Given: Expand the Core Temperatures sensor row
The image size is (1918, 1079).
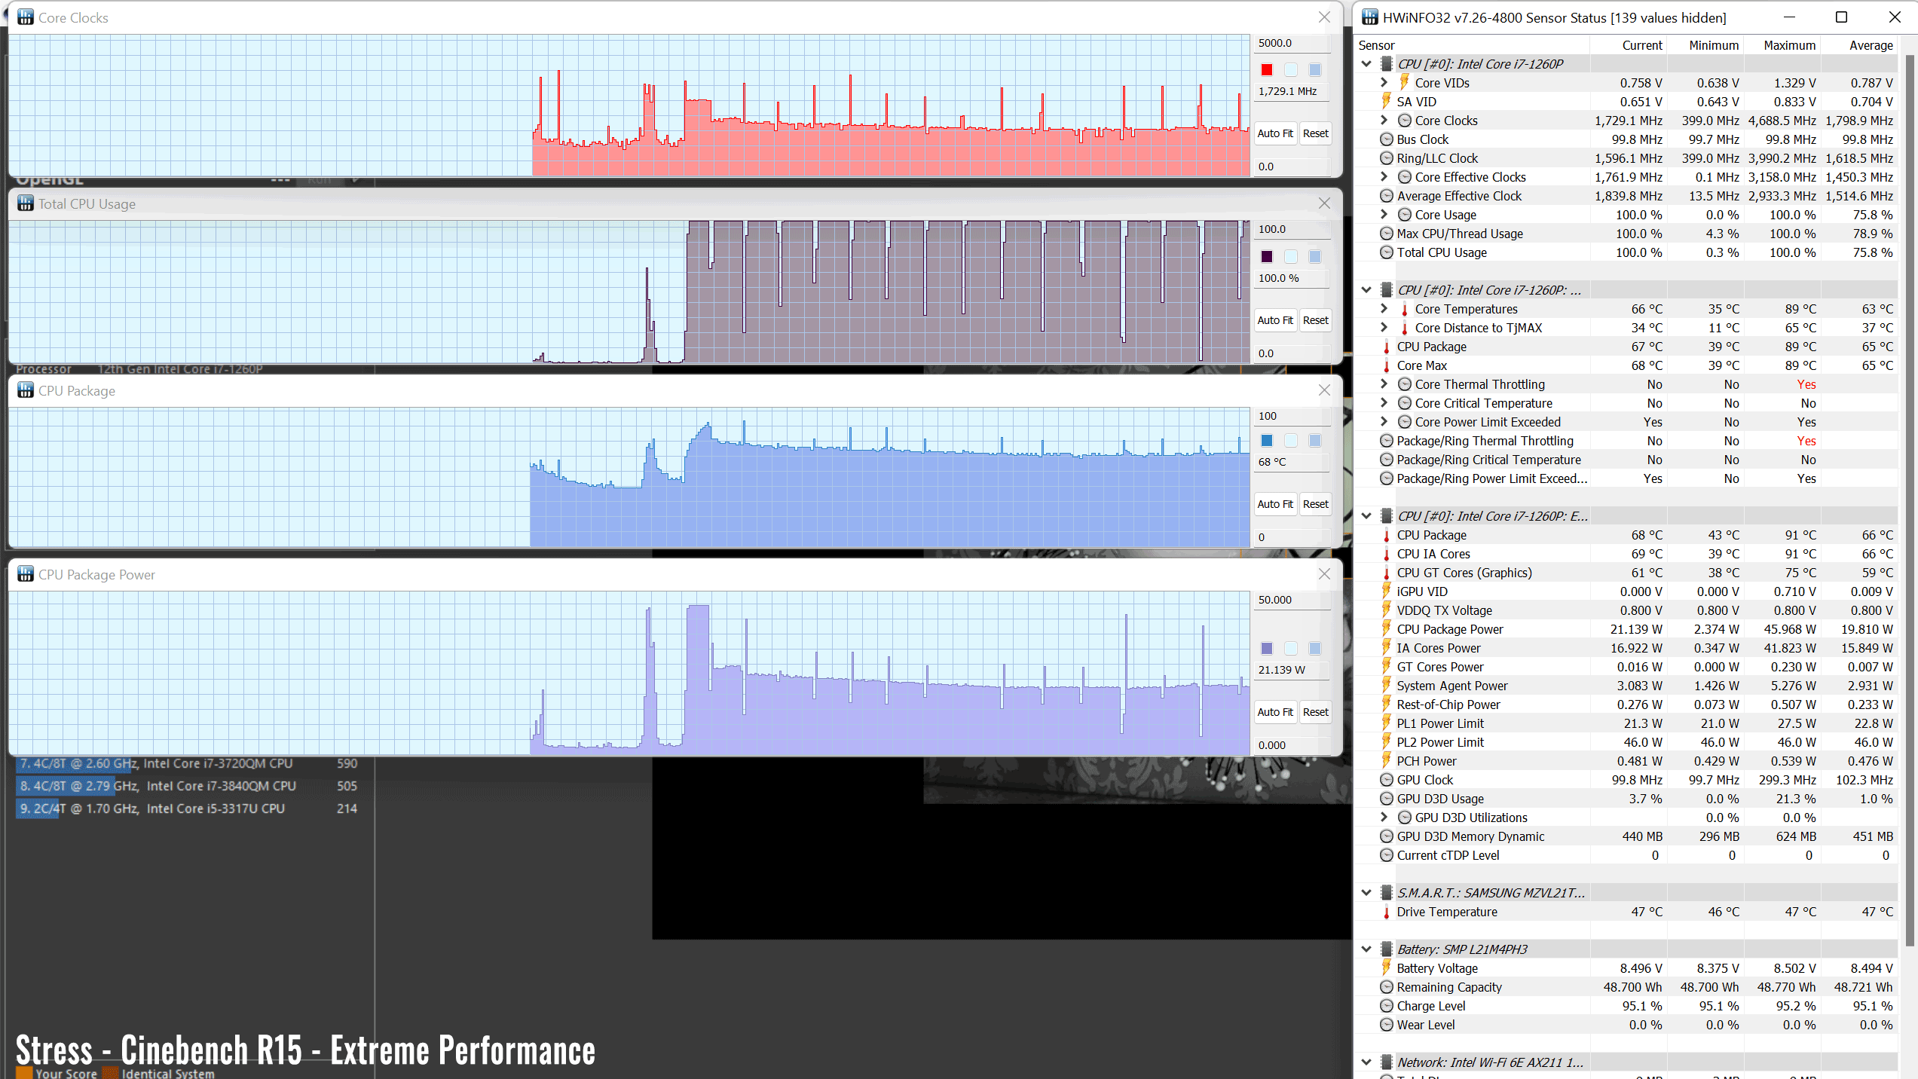Looking at the screenshot, I should click(1384, 308).
